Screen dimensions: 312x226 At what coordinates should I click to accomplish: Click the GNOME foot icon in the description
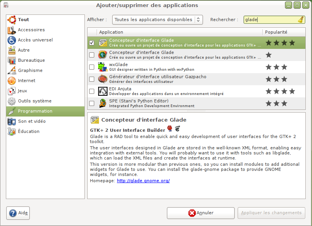tap(177, 129)
